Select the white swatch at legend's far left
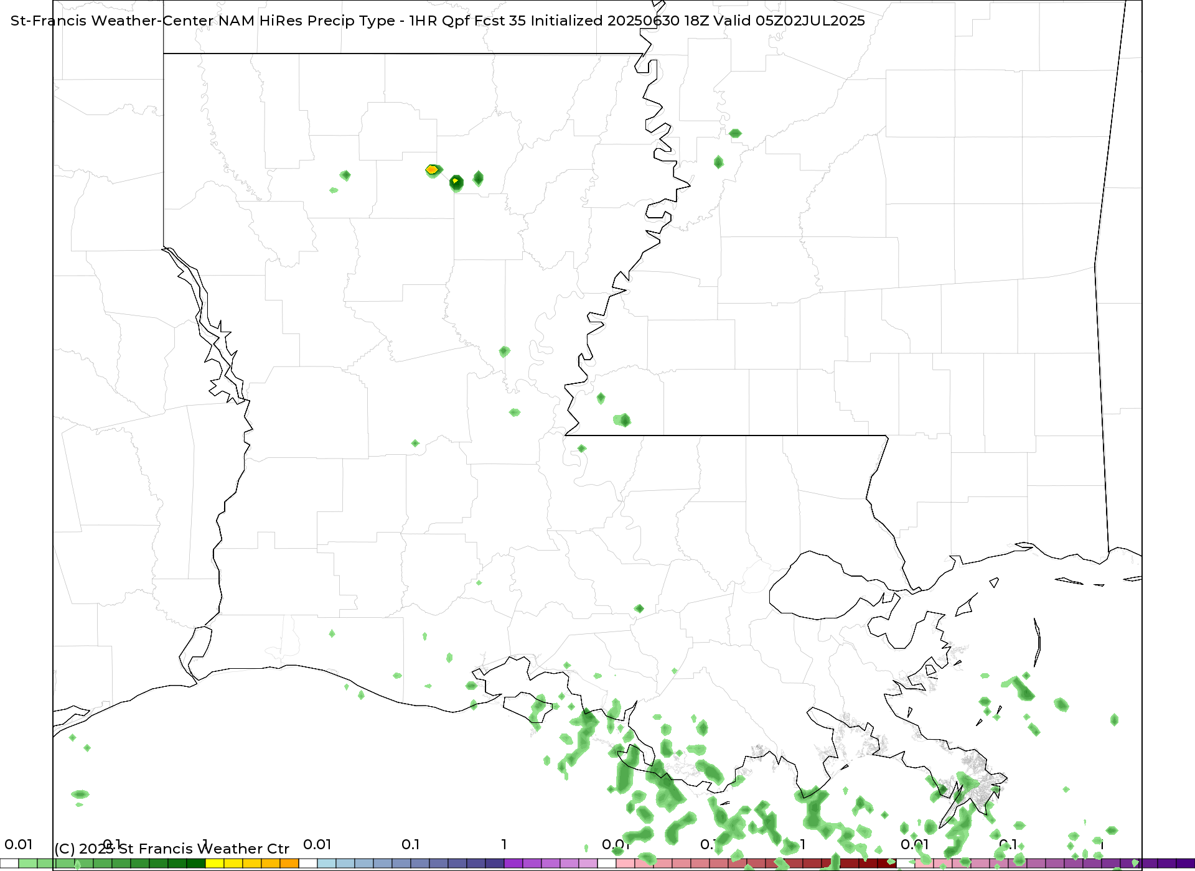The width and height of the screenshot is (1195, 871). 9,864
